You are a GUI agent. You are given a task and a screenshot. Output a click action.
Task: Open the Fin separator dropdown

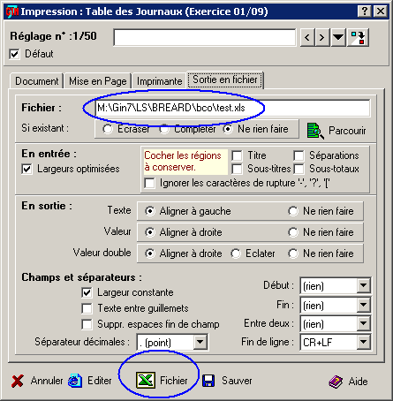click(364, 305)
